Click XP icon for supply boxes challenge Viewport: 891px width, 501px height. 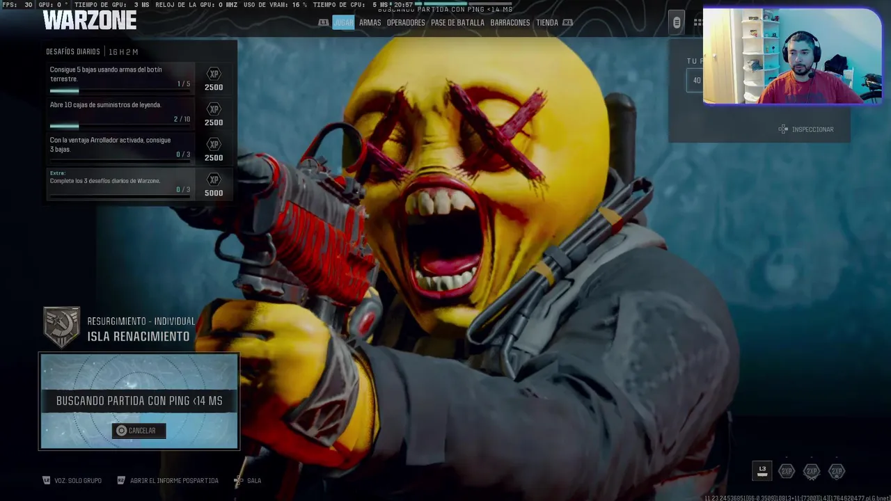pos(214,109)
